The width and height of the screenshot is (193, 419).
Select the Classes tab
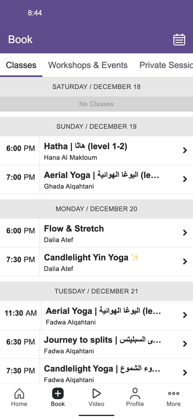point(21,65)
